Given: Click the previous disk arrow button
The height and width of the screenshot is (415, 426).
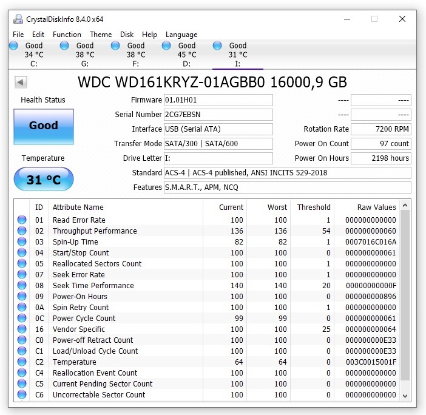Looking at the screenshot, I should 21,82.
